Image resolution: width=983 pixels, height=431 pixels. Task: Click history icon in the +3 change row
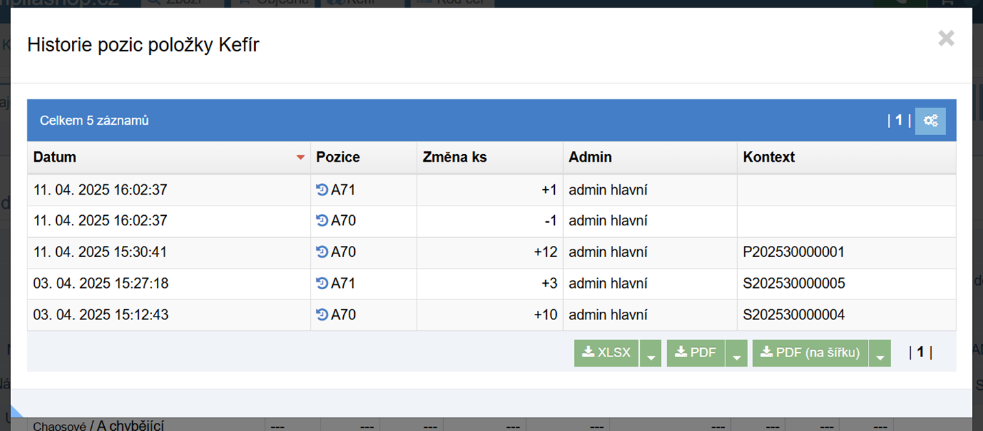click(322, 283)
